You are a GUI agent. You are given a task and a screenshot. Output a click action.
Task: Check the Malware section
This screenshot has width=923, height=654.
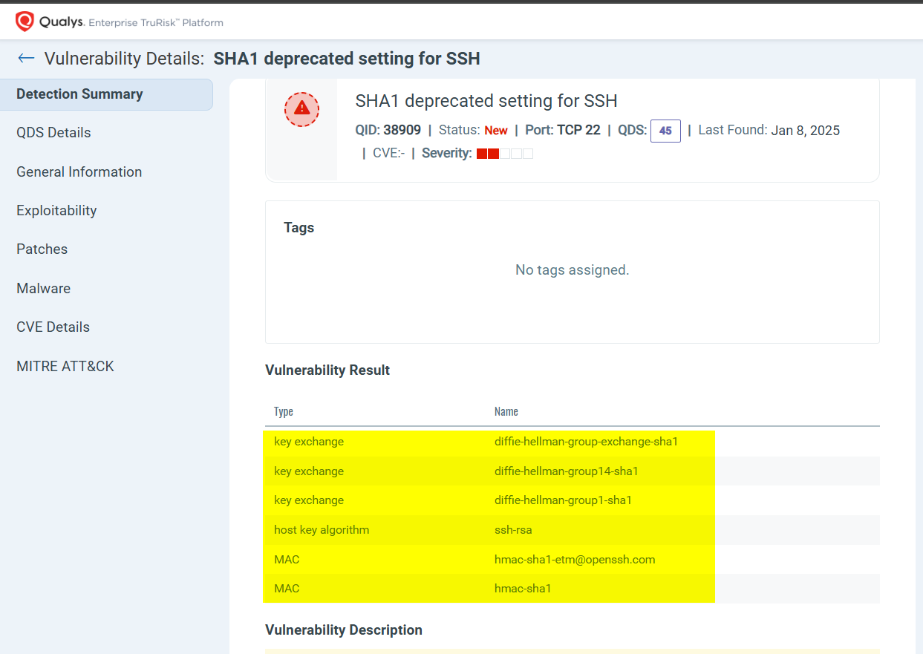pos(43,288)
